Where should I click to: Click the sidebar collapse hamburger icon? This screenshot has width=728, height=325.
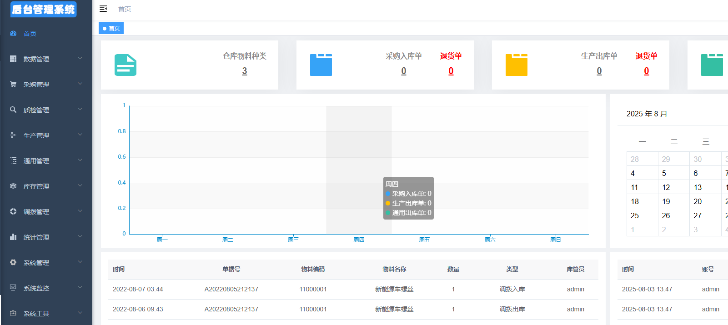click(103, 9)
